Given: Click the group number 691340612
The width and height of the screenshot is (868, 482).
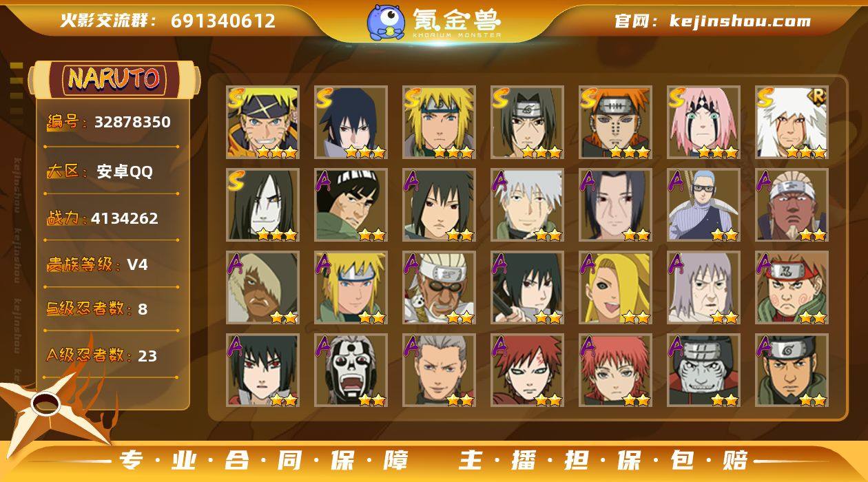Looking at the screenshot, I should (223, 21).
